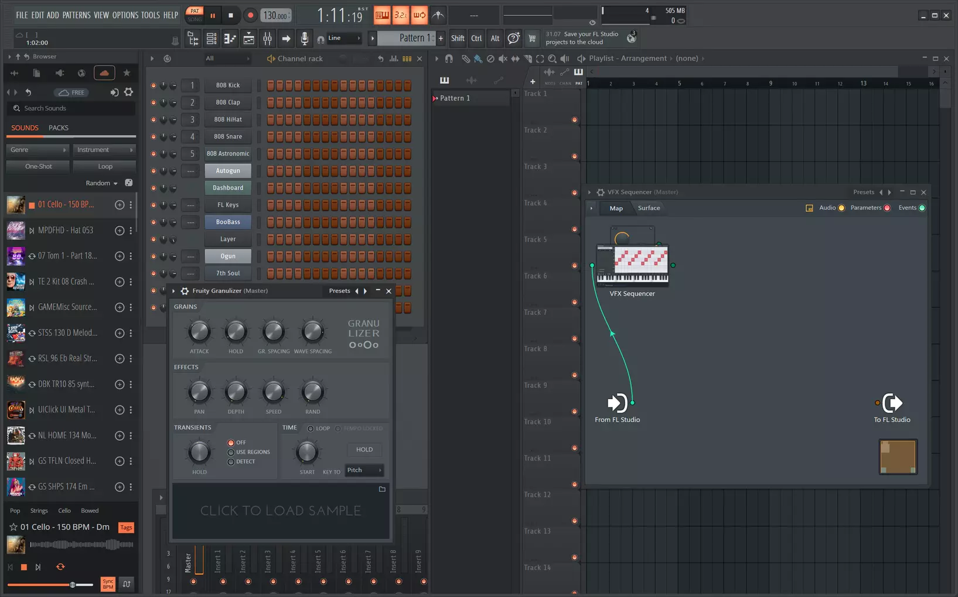
Task: Expand the VFX Sequencer Presets menu
Action: click(x=864, y=192)
